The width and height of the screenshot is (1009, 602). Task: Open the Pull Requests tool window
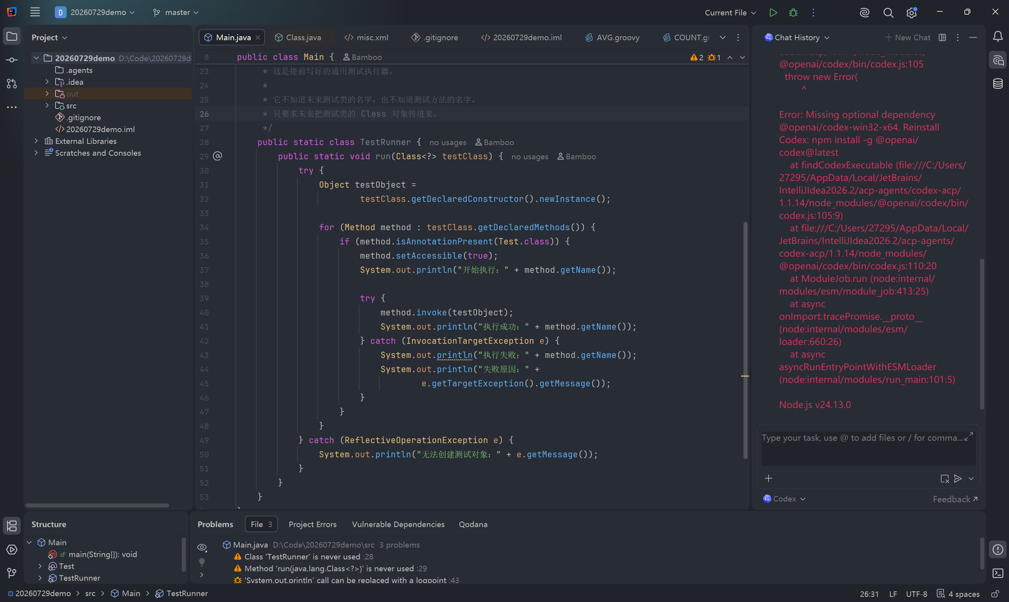(x=12, y=84)
